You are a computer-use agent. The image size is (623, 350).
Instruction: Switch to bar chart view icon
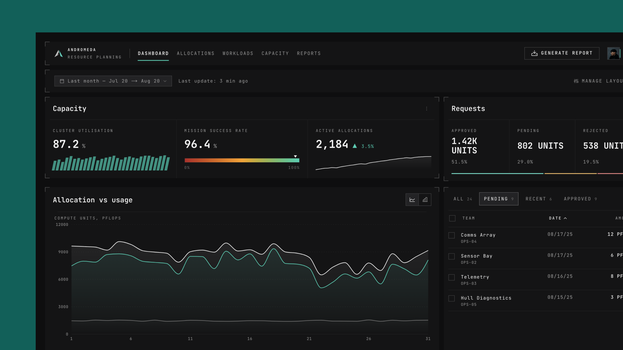(425, 200)
